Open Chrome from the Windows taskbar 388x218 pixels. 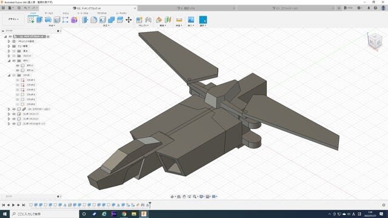124,214
